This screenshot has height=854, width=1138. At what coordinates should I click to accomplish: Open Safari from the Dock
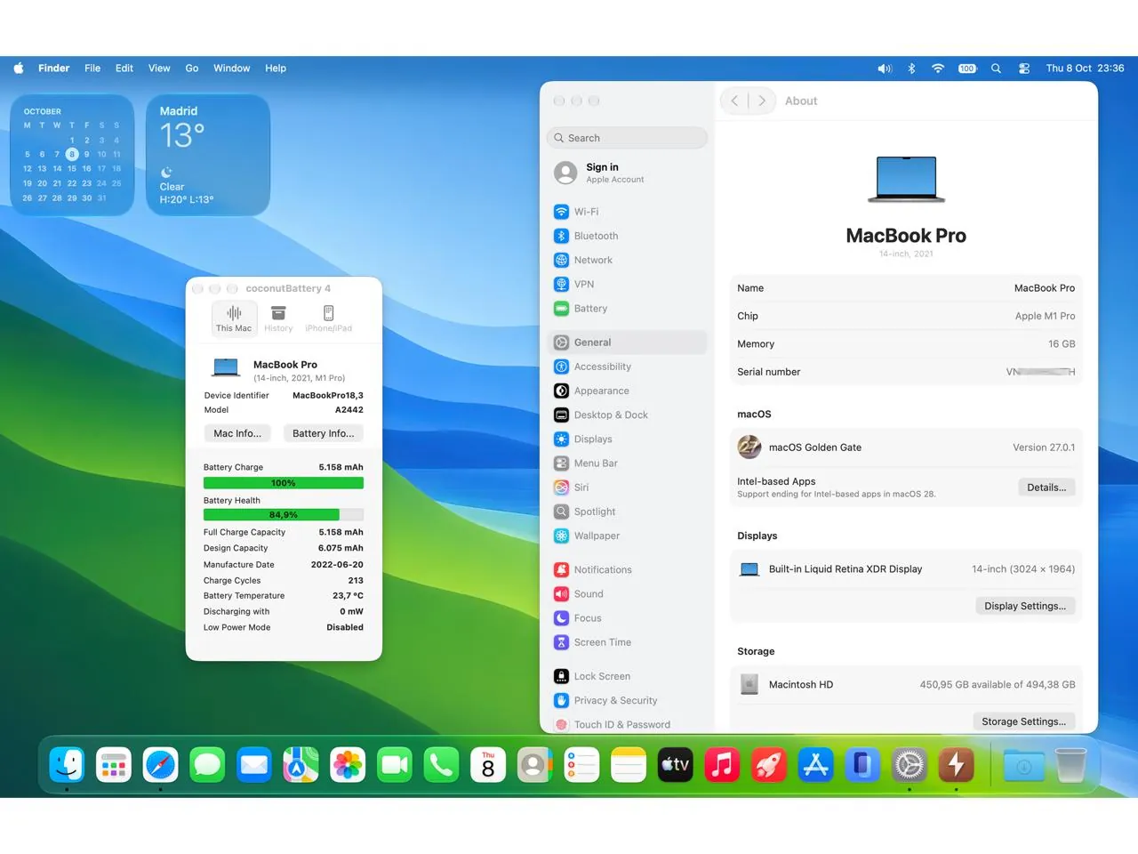click(x=161, y=765)
